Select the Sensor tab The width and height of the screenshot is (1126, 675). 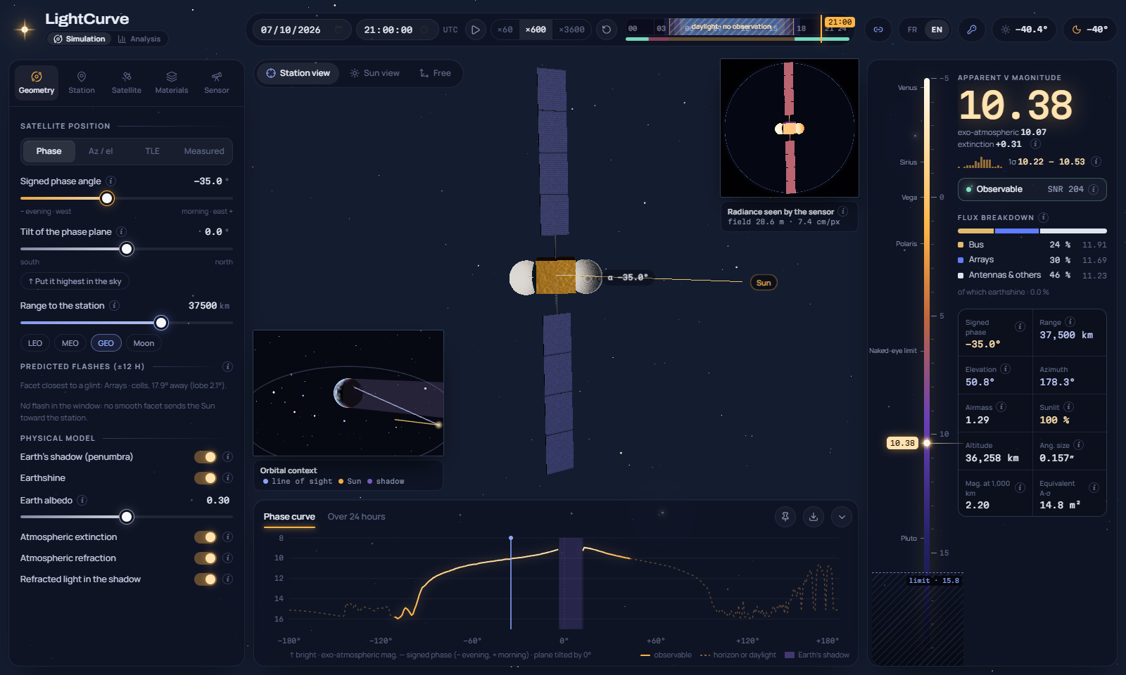pyautogui.click(x=217, y=82)
